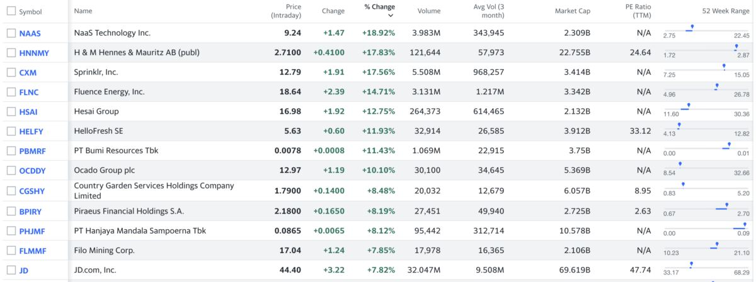The image size is (756, 282).
Task: Open the PHJMF ticker link
Action: [x=32, y=232]
